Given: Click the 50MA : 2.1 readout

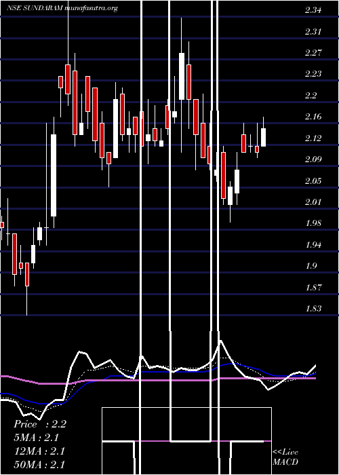Looking at the screenshot, I should point(39,465).
